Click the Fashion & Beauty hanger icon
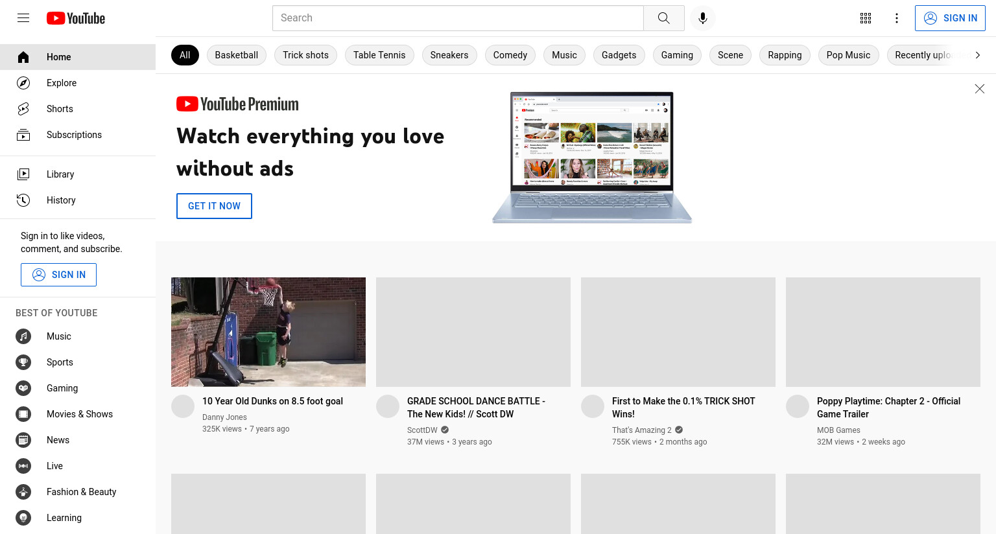996x534 pixels. click(23, 492)
